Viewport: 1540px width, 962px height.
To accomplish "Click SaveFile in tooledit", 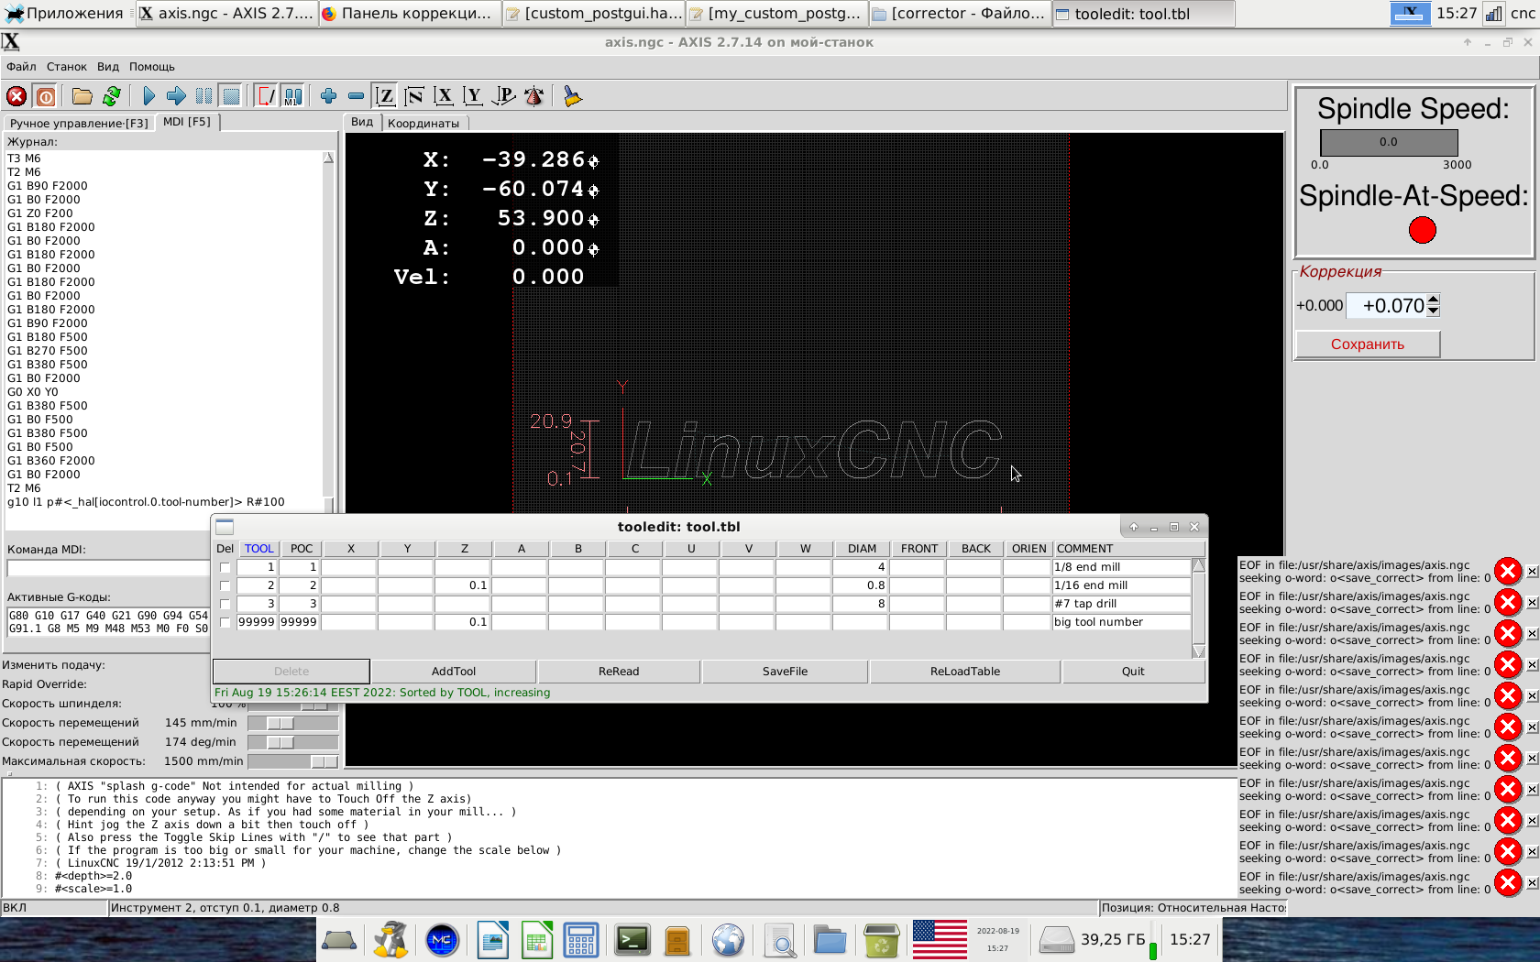I will pos(785,672).
